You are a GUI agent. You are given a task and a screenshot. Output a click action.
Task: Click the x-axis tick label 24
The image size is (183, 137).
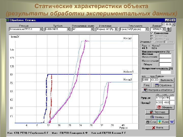pos(80,125)
